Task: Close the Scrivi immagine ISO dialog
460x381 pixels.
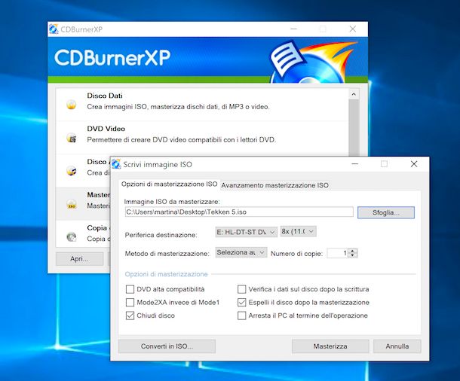Action: 414,164
